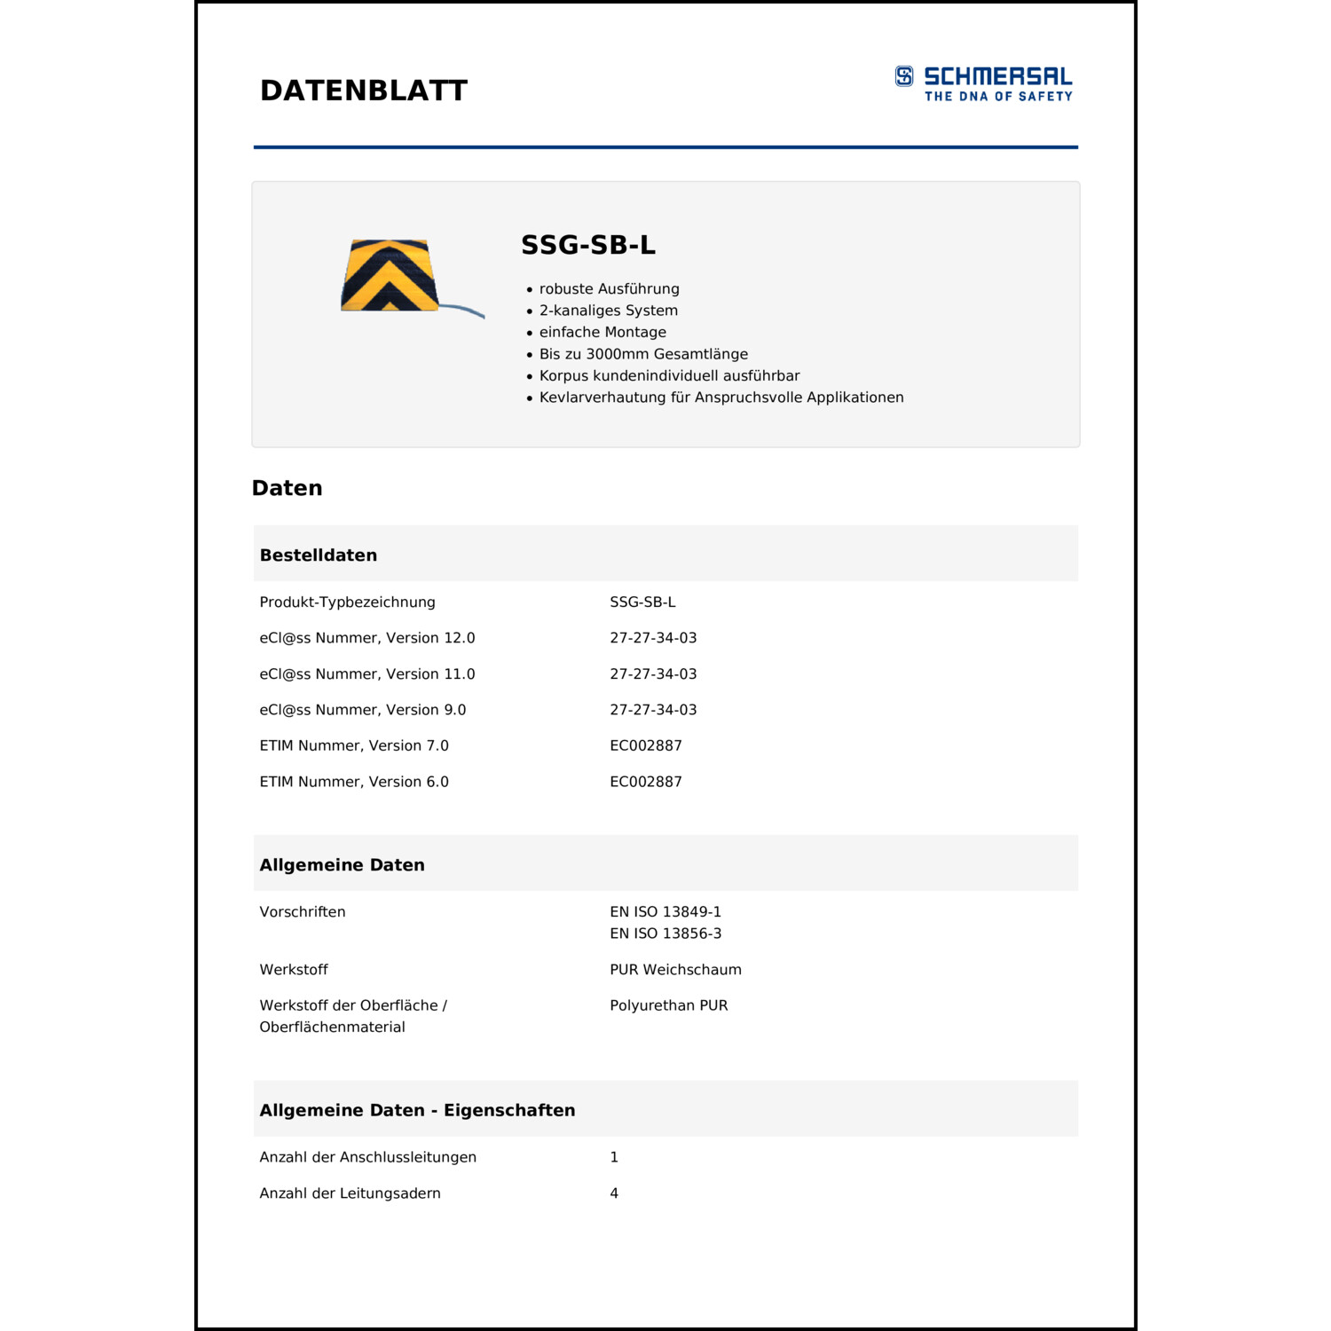This screenshot has width=1331, height=1331.
Task: Click 'PUR Weichschaum' value
Action: 675,970
